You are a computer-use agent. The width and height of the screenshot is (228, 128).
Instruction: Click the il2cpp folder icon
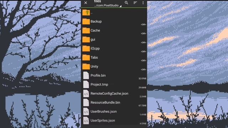pyautogui.click(x=86, y=48)
